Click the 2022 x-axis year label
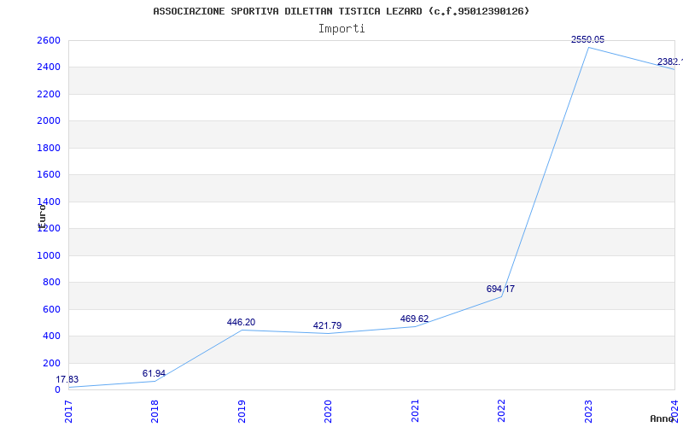The height and width of the screenshot is (427, 683). point(502,412)
